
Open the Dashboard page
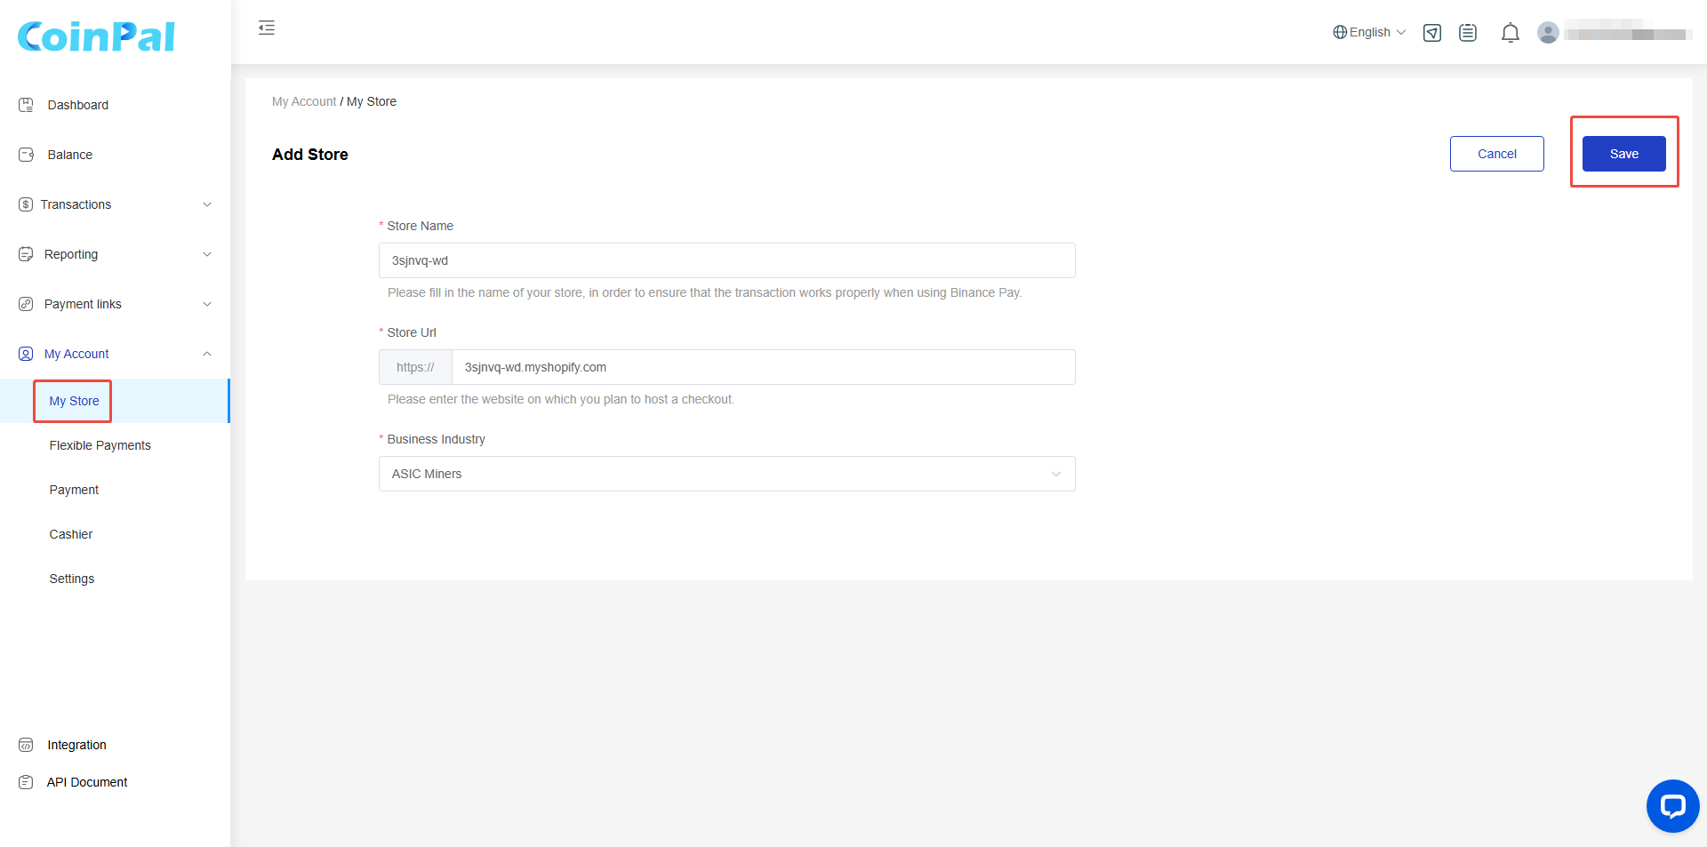tap(78, 105)
